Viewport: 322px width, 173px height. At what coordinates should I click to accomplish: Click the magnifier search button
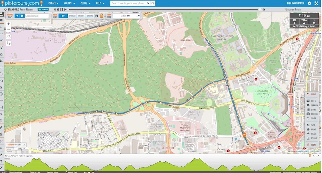(153, 3)
